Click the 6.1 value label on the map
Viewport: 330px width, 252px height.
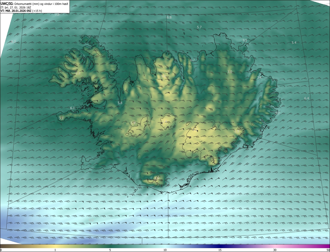click(x=72, y=108)
